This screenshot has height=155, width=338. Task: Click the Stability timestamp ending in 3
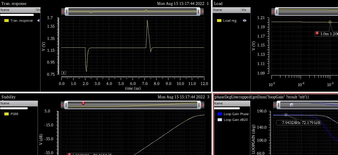tap(183, 97)
